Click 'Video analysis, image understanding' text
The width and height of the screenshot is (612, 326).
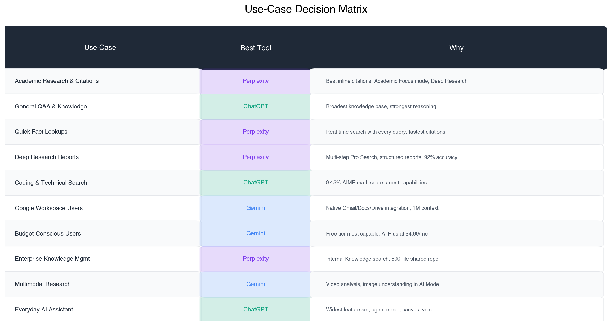[x=369, y=284]
